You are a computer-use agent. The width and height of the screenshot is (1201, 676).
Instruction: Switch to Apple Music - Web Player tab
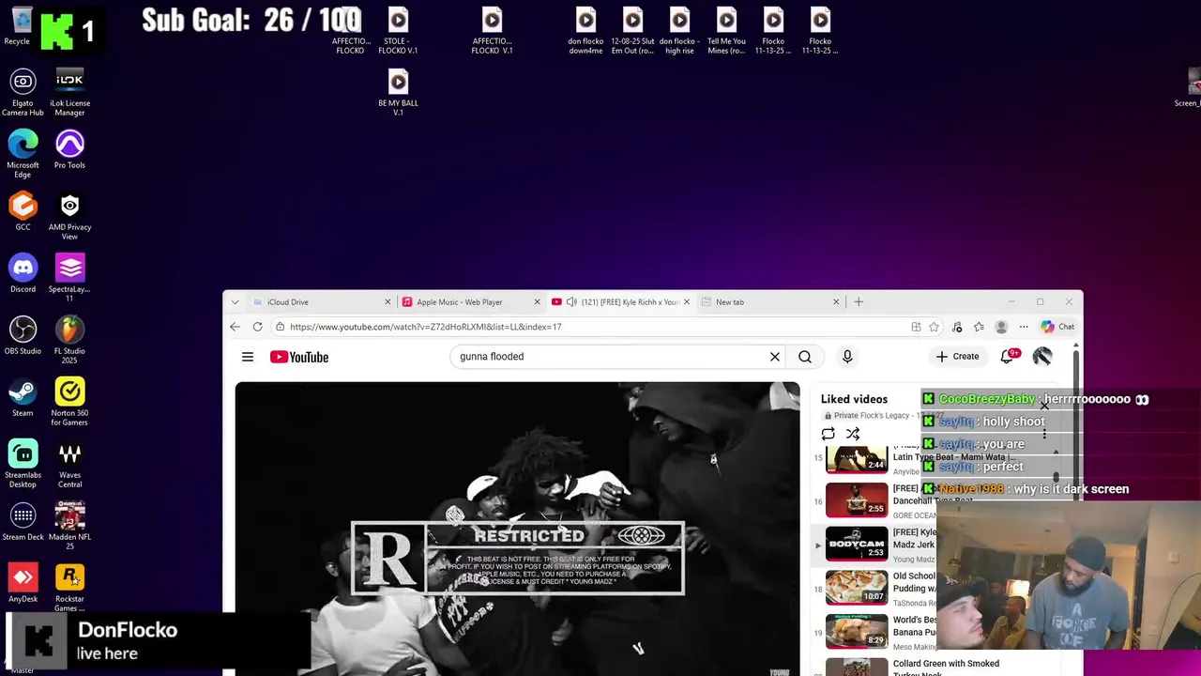pyautogui.click(x=469, y=302)
